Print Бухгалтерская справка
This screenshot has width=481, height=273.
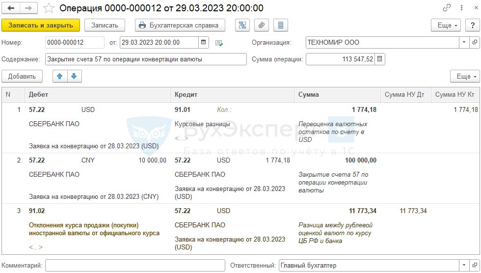(180, 25)
